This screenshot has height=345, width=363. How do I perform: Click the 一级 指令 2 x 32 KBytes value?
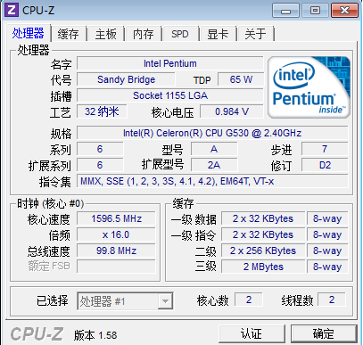pos(263,234)
